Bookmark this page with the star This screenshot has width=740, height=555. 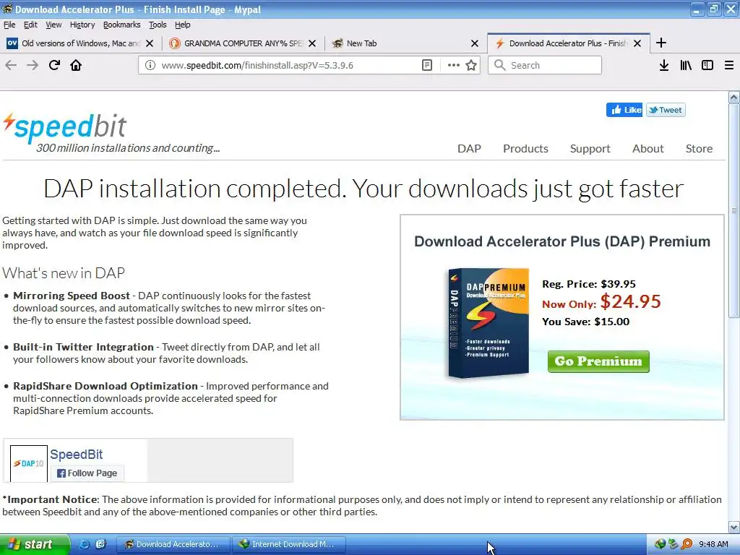(x=471, y=65)
